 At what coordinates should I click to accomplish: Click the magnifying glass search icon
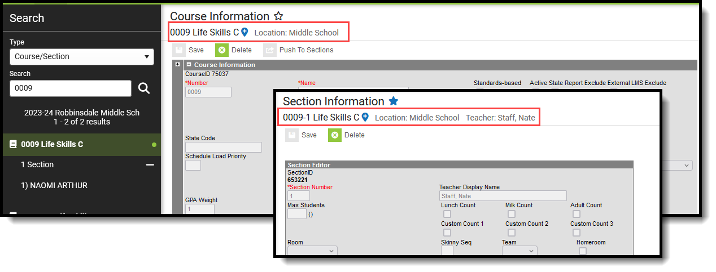click(x=144, y=88)
